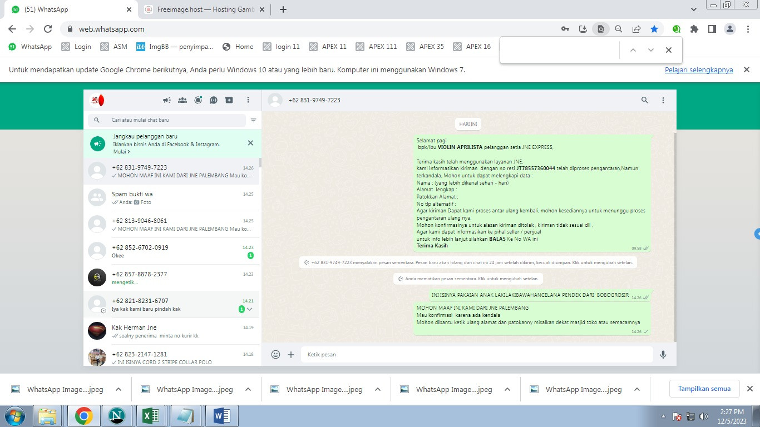Expand options for first downloaded WhatsApp Image

point(119,389)
